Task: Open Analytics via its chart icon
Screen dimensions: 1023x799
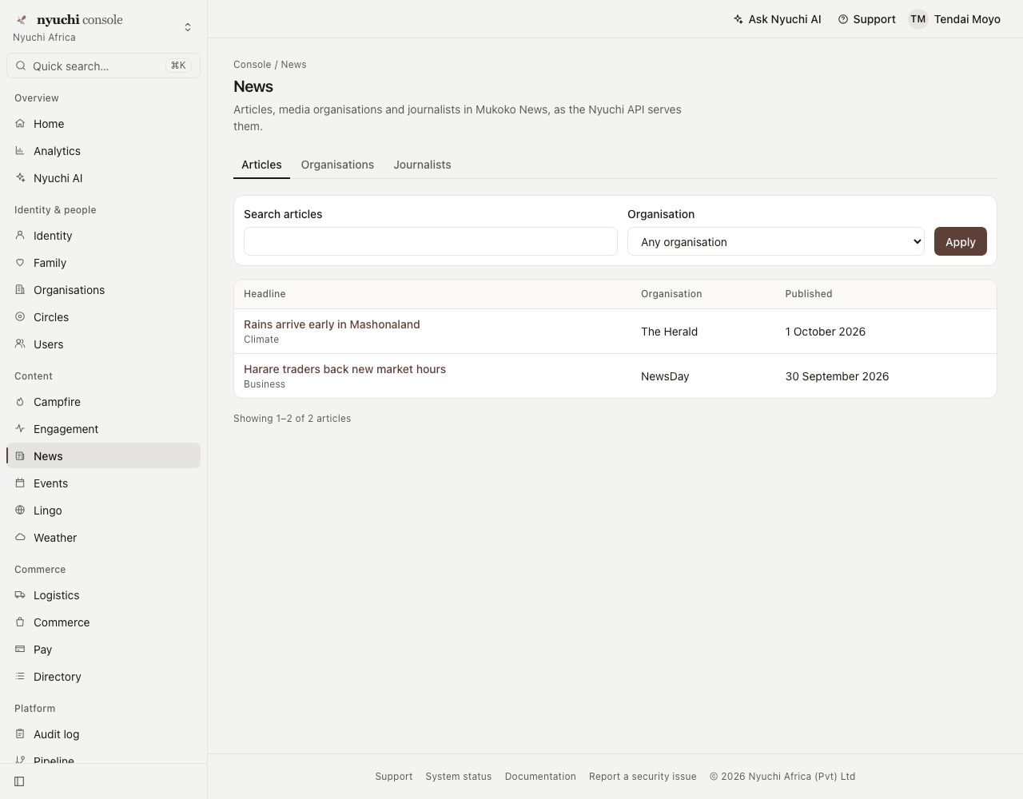Action: (x=20, y=151)
